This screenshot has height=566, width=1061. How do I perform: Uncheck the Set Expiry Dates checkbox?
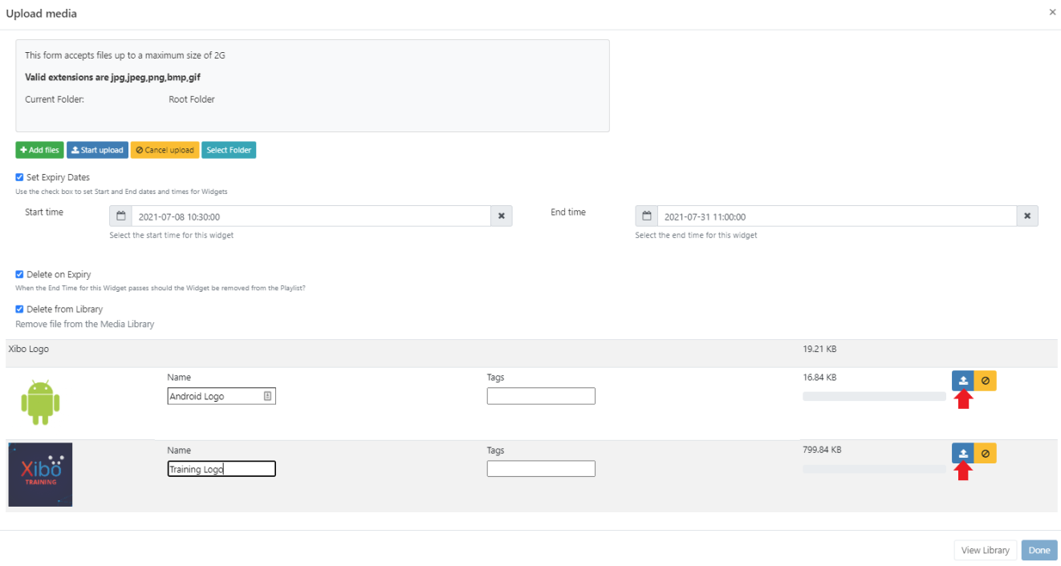(20, 177)
